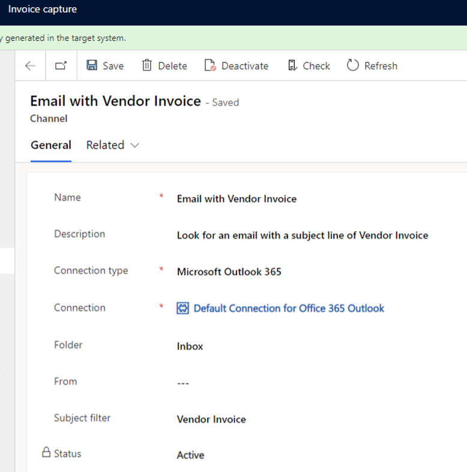Click the Saved status text
This screenshot has height=472, width=467.
pos(225,102)
